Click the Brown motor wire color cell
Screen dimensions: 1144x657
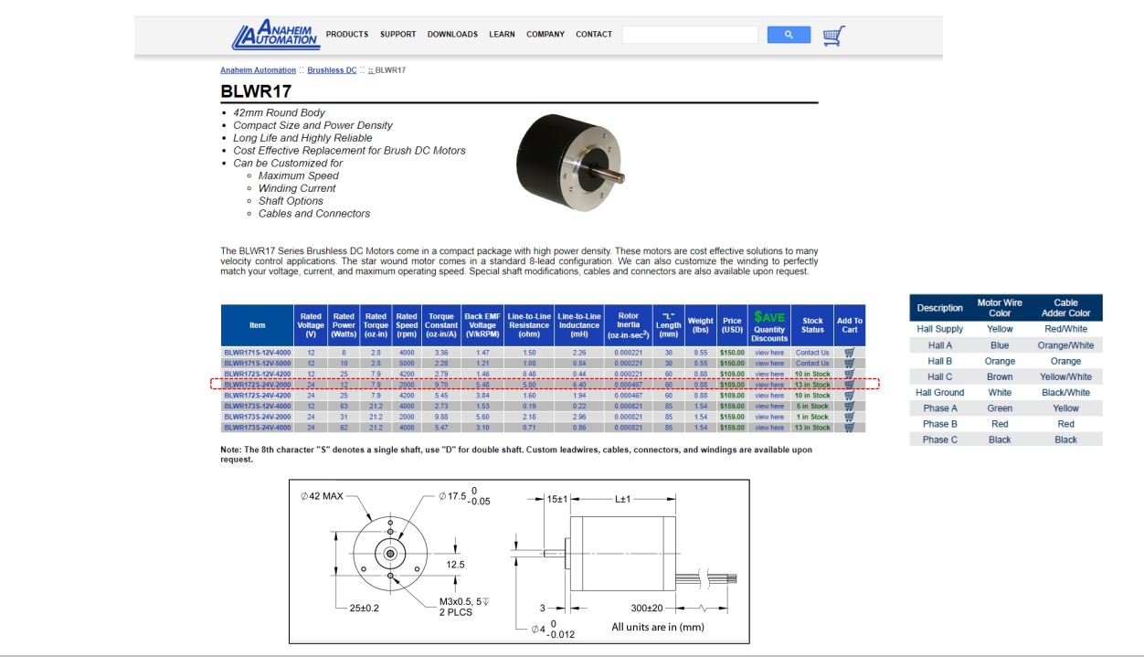tap(1000, 376)
